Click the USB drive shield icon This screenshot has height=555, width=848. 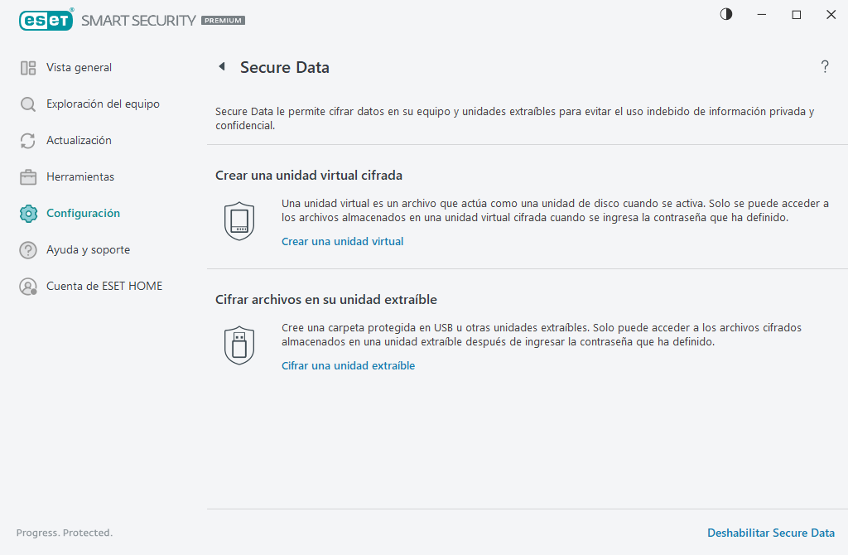pos(239,345)
